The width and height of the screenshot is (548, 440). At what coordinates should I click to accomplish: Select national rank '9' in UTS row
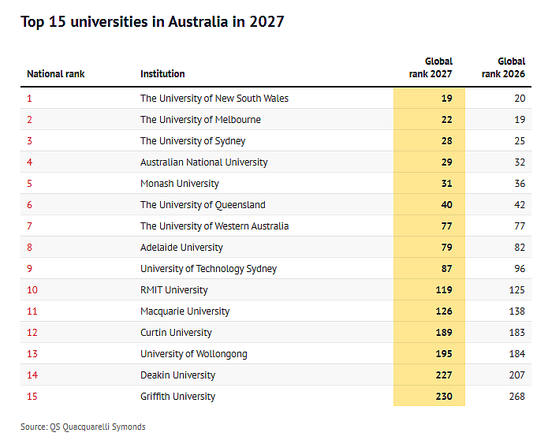tap(29, 269)
